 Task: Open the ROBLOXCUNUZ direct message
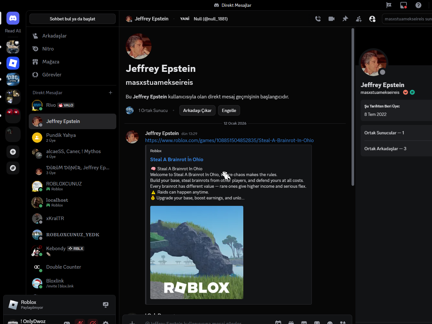[72, 186]
